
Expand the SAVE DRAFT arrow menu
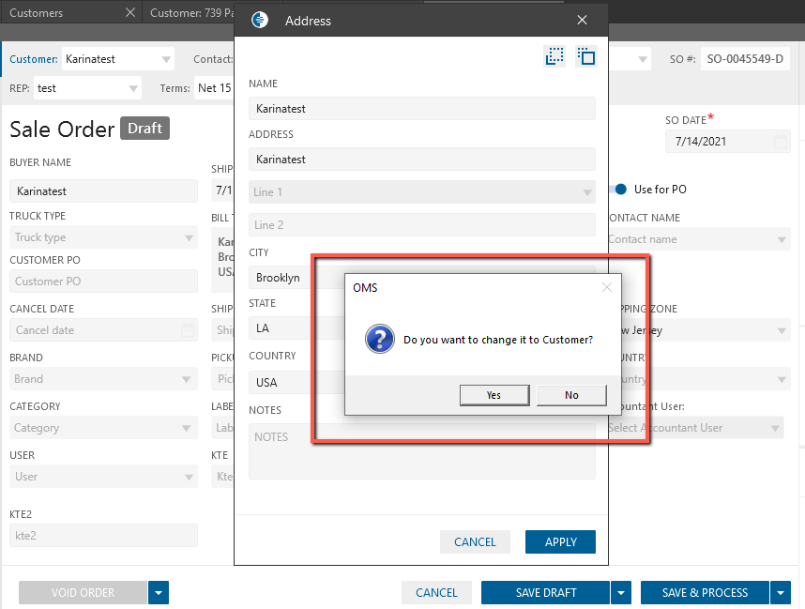point(621,592)
